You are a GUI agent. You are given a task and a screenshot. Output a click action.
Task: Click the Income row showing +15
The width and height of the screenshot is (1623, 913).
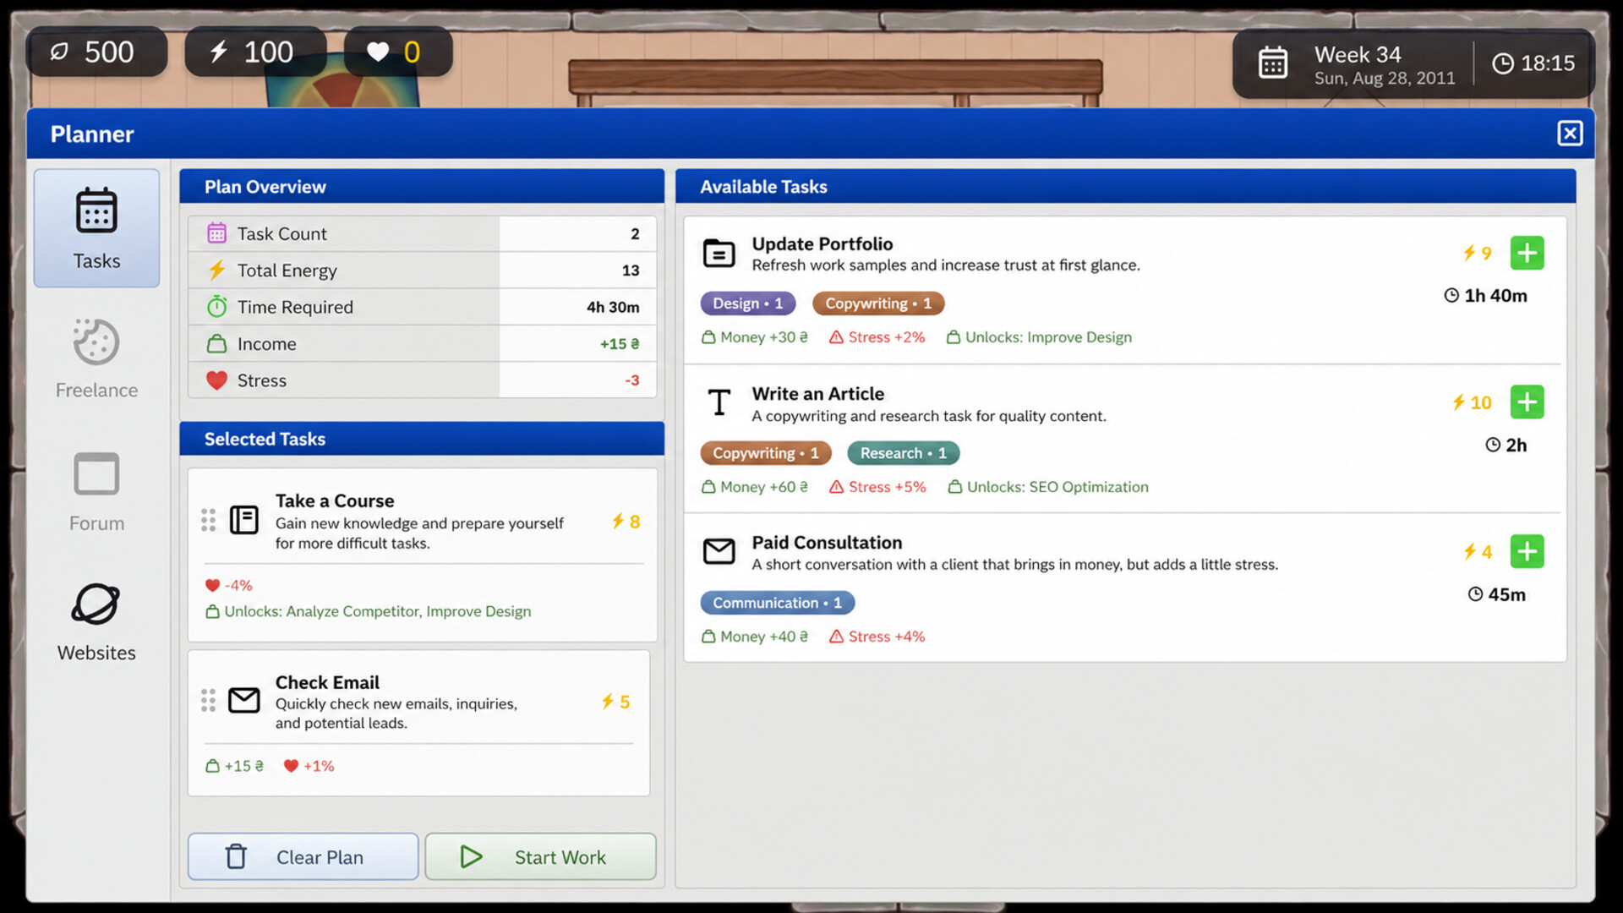[422, 344]
